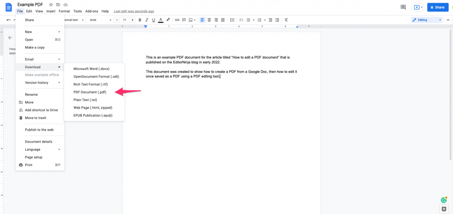
Task: Decrease font size with minus button
Action: [x=117, y=20]
